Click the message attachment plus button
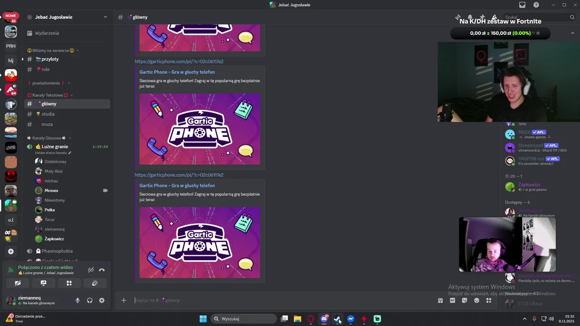 pos(124,300)
